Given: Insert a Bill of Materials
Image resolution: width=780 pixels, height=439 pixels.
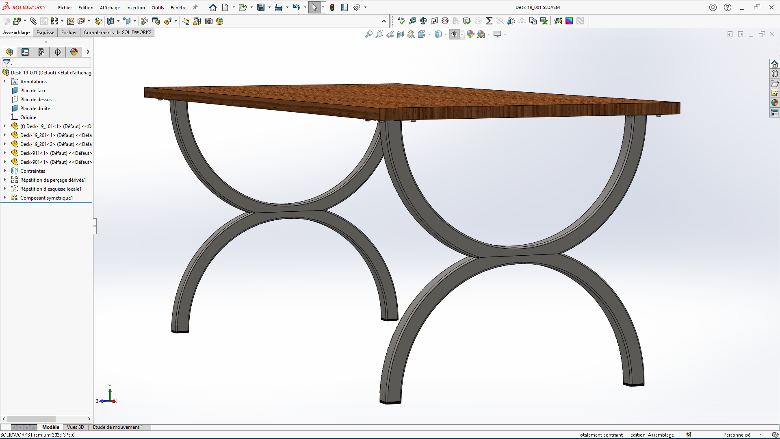Looking at the screenshot, I should tap(156, 21).
